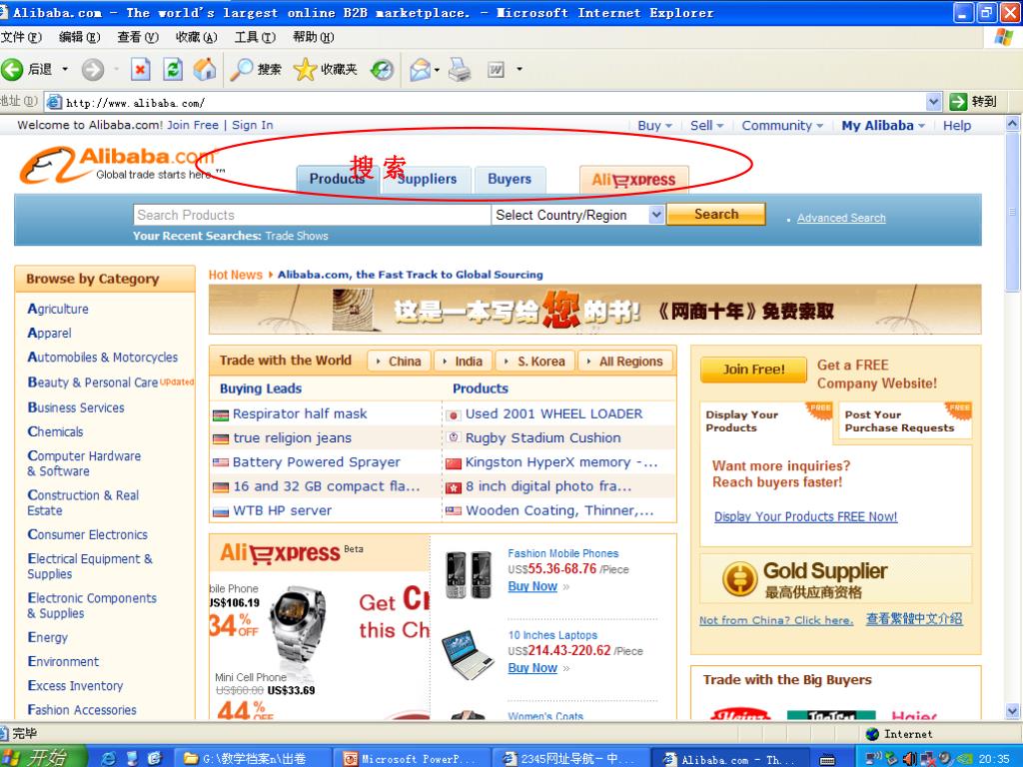Image resolution: width=1023 pixels, height=767 pixels.
Task: Select the AliExpress tab
Action: pos(633,180)
